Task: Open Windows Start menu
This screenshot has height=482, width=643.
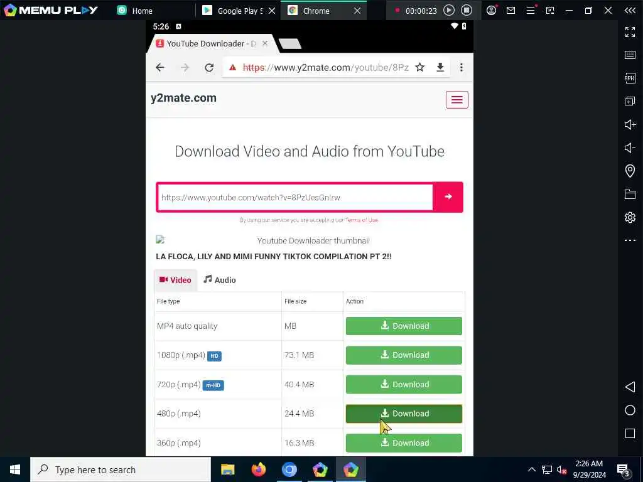Action: [x=15, y=469]
